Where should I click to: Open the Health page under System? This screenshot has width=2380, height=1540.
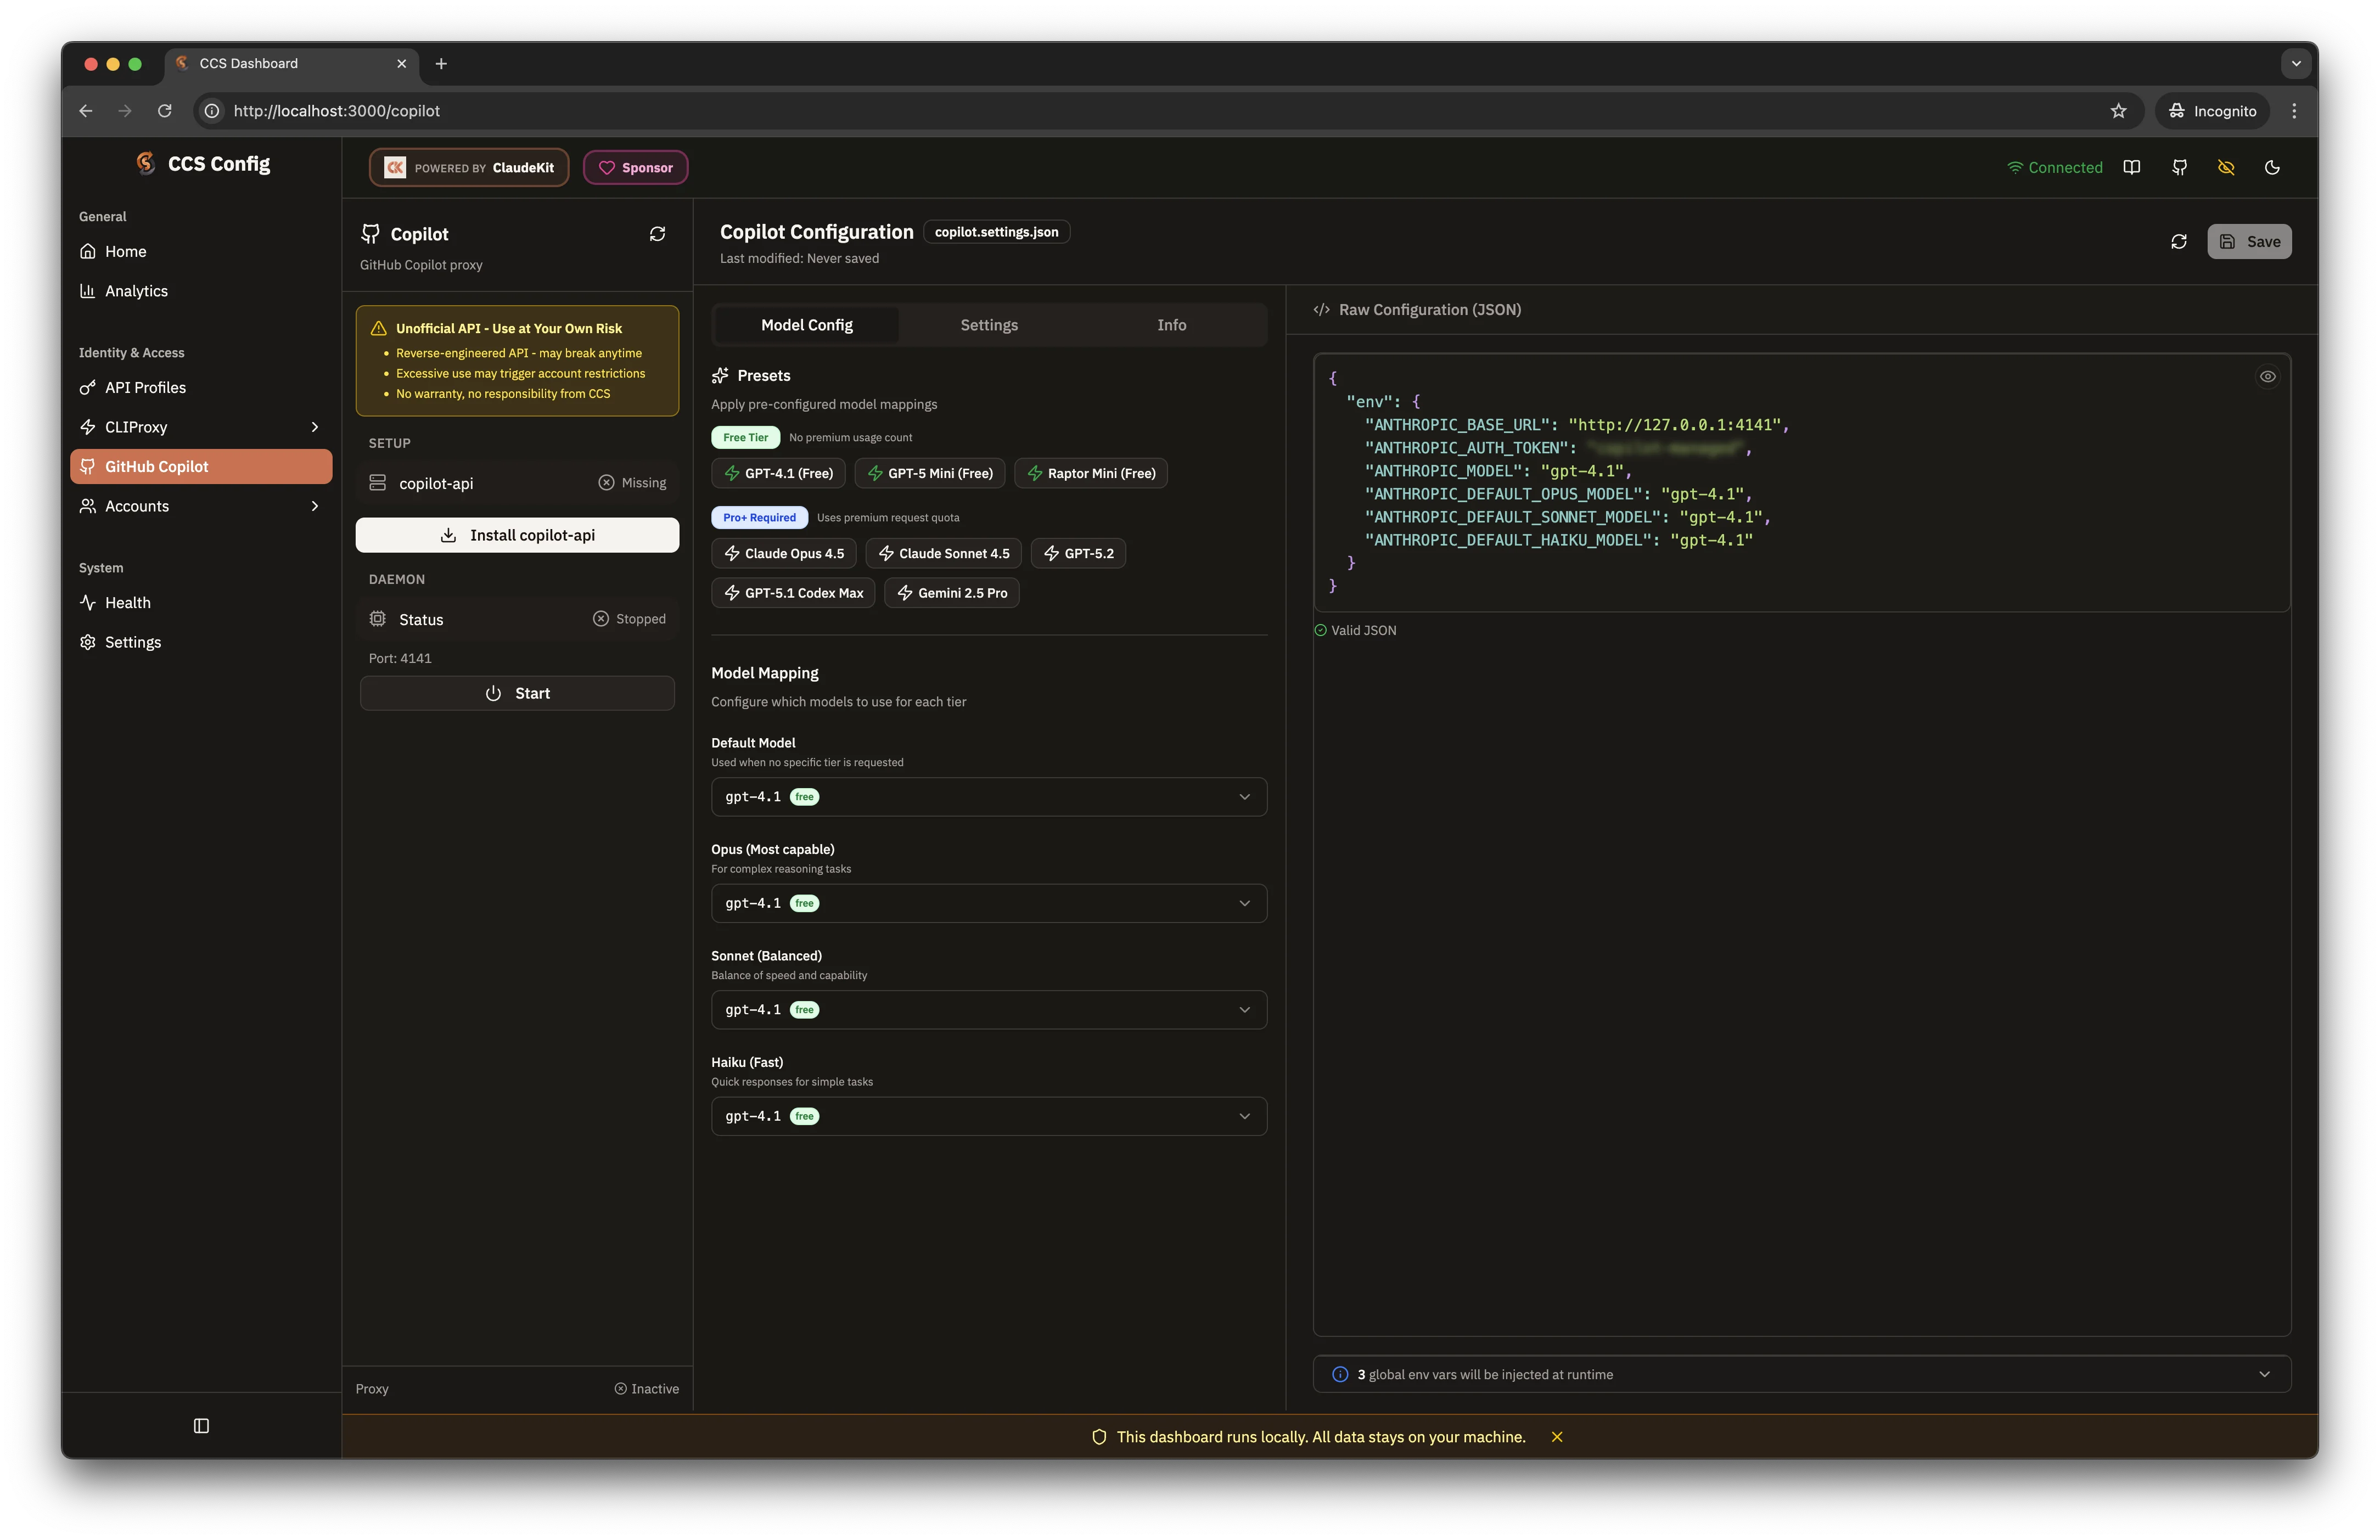click(x=127, y=602)
